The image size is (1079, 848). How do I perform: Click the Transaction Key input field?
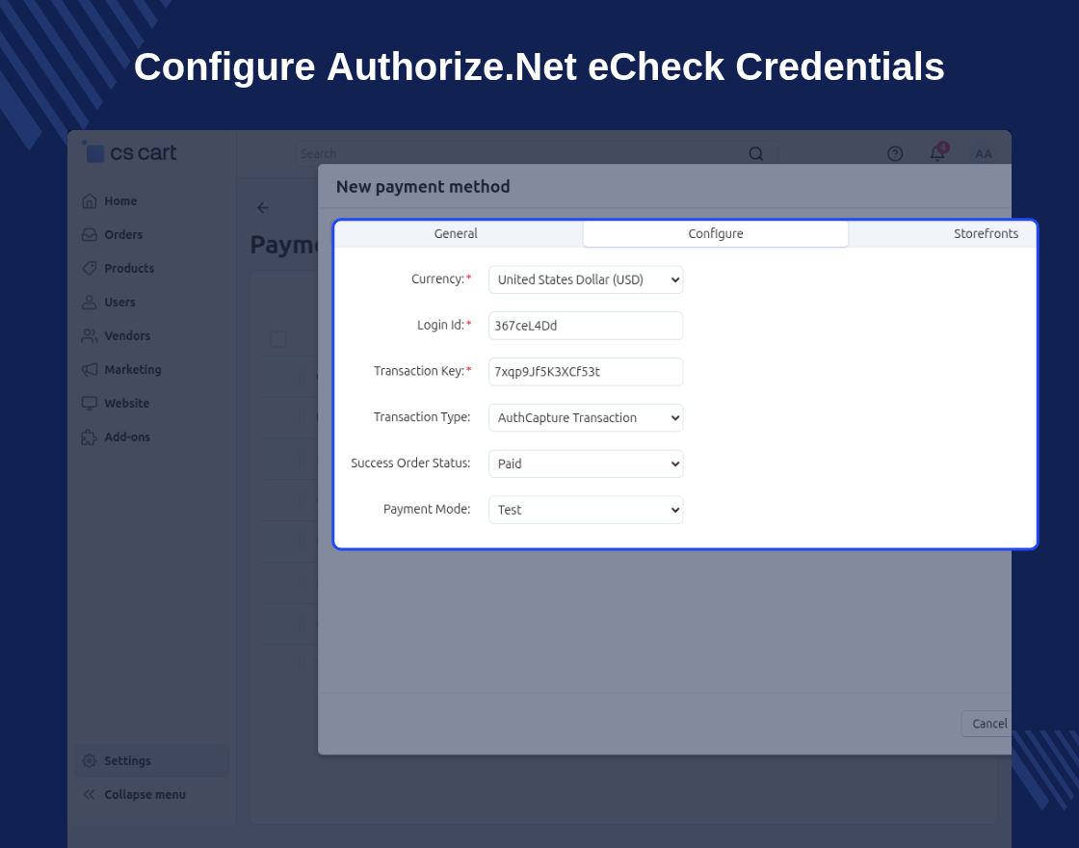click(x=586, y=372)
